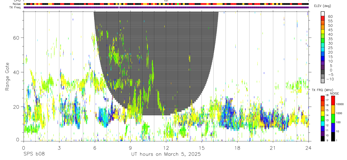Click the '55' value on ELEV legend
The height and width of the screenshot is (160, 347).
(x=330, y=21)
